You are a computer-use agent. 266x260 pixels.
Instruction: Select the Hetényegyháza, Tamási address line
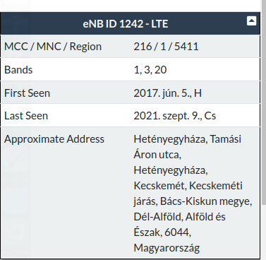pos(188,139)
